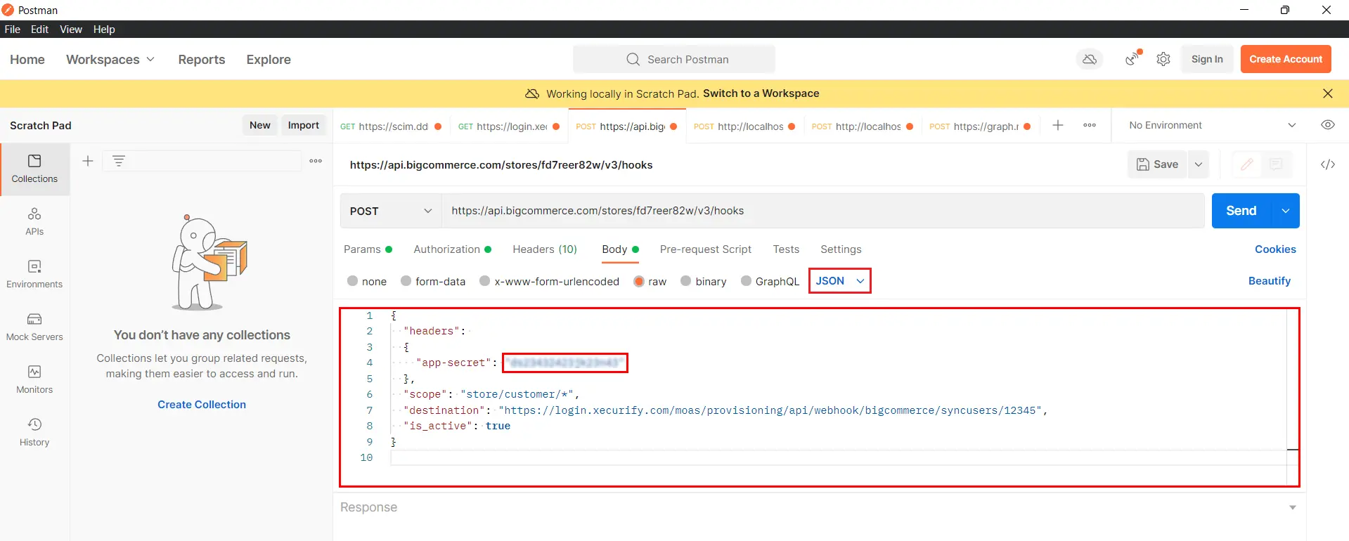The height and width of the screenshot is (541, 1349).
Task: Open the JSON format dropdown
Action: pyautogui.click(x=839, y=280)
